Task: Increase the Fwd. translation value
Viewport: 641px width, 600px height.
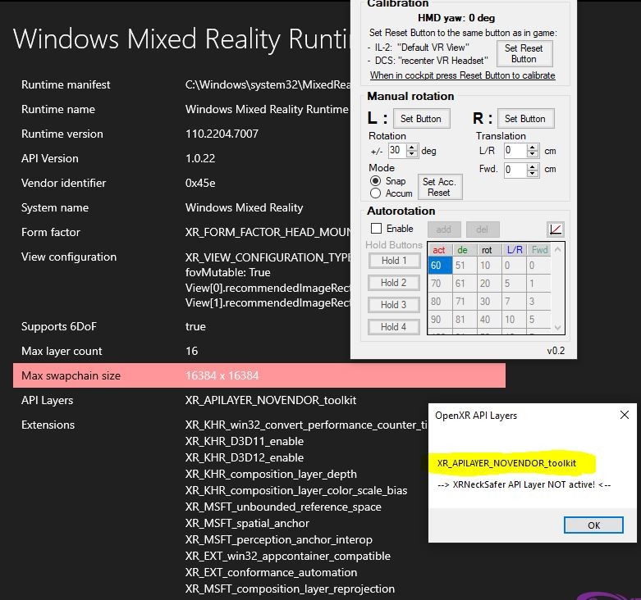Action: [532, 166]
